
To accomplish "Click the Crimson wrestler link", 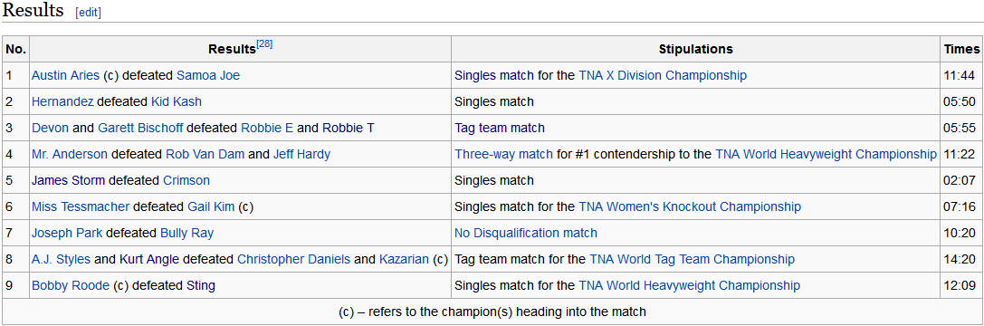I will [186, 181].
